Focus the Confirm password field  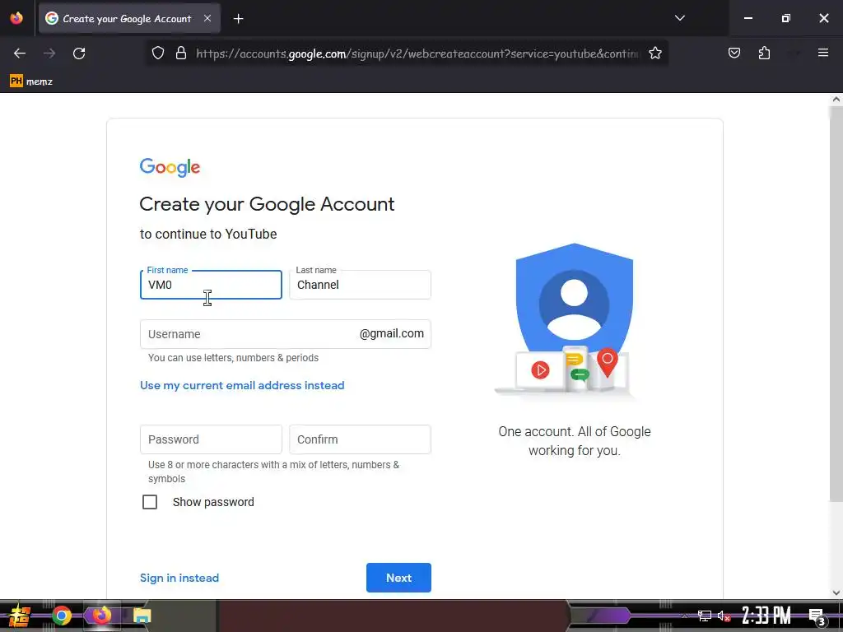click(361, 439)
